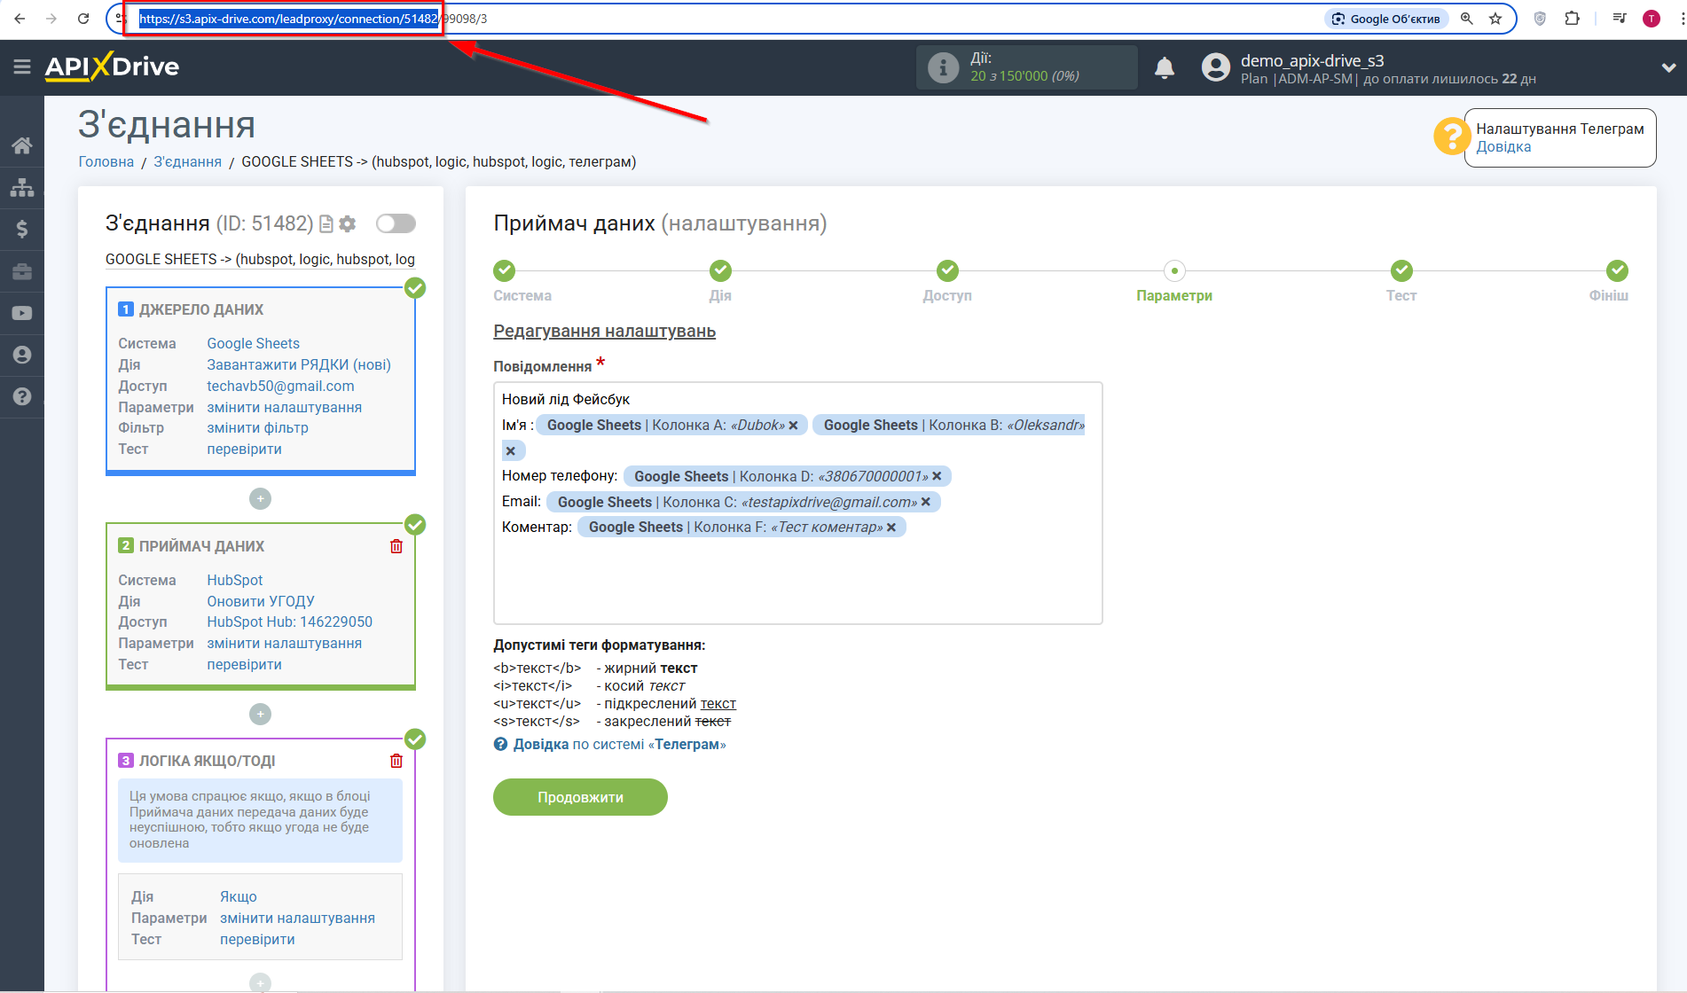This screenshot has width=1687, height=993.
Task: Open browser zoom magnifier icon
Action: coord(1467,18)
